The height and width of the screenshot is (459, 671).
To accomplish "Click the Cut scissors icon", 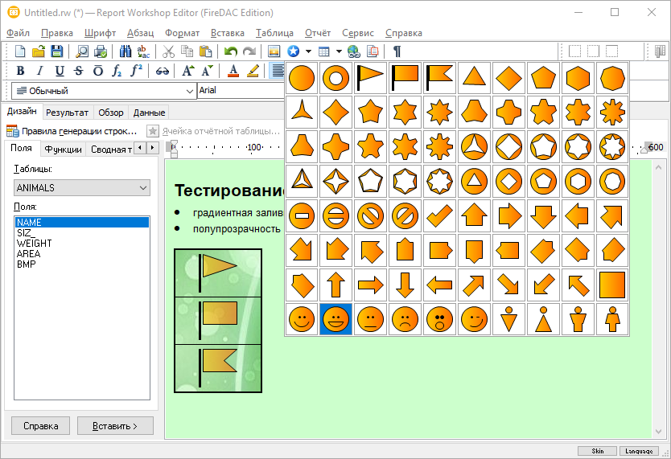I will [x=168, y=51].
